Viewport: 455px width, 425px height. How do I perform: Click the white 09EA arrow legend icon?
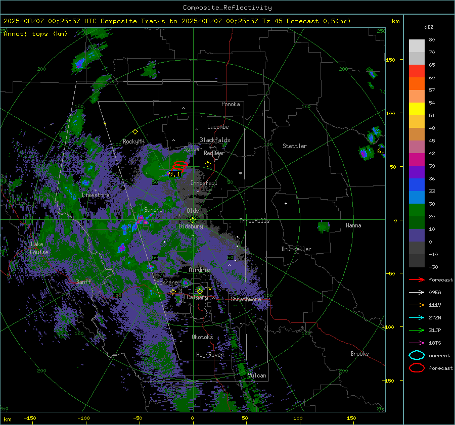click(417, 293)
